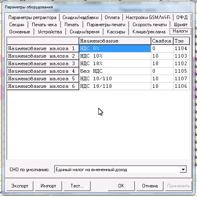Click the Экспорт button

pos(20,186)
